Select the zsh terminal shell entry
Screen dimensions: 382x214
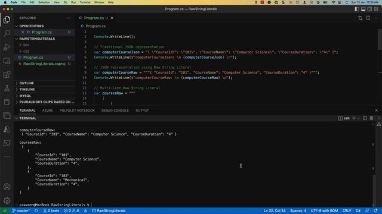pyautogui.click(x=344, y=118)
